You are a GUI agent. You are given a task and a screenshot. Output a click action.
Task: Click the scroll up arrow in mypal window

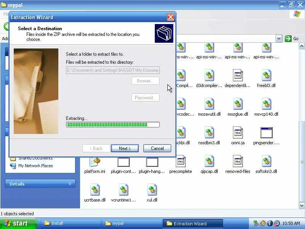tap(302, 46)
